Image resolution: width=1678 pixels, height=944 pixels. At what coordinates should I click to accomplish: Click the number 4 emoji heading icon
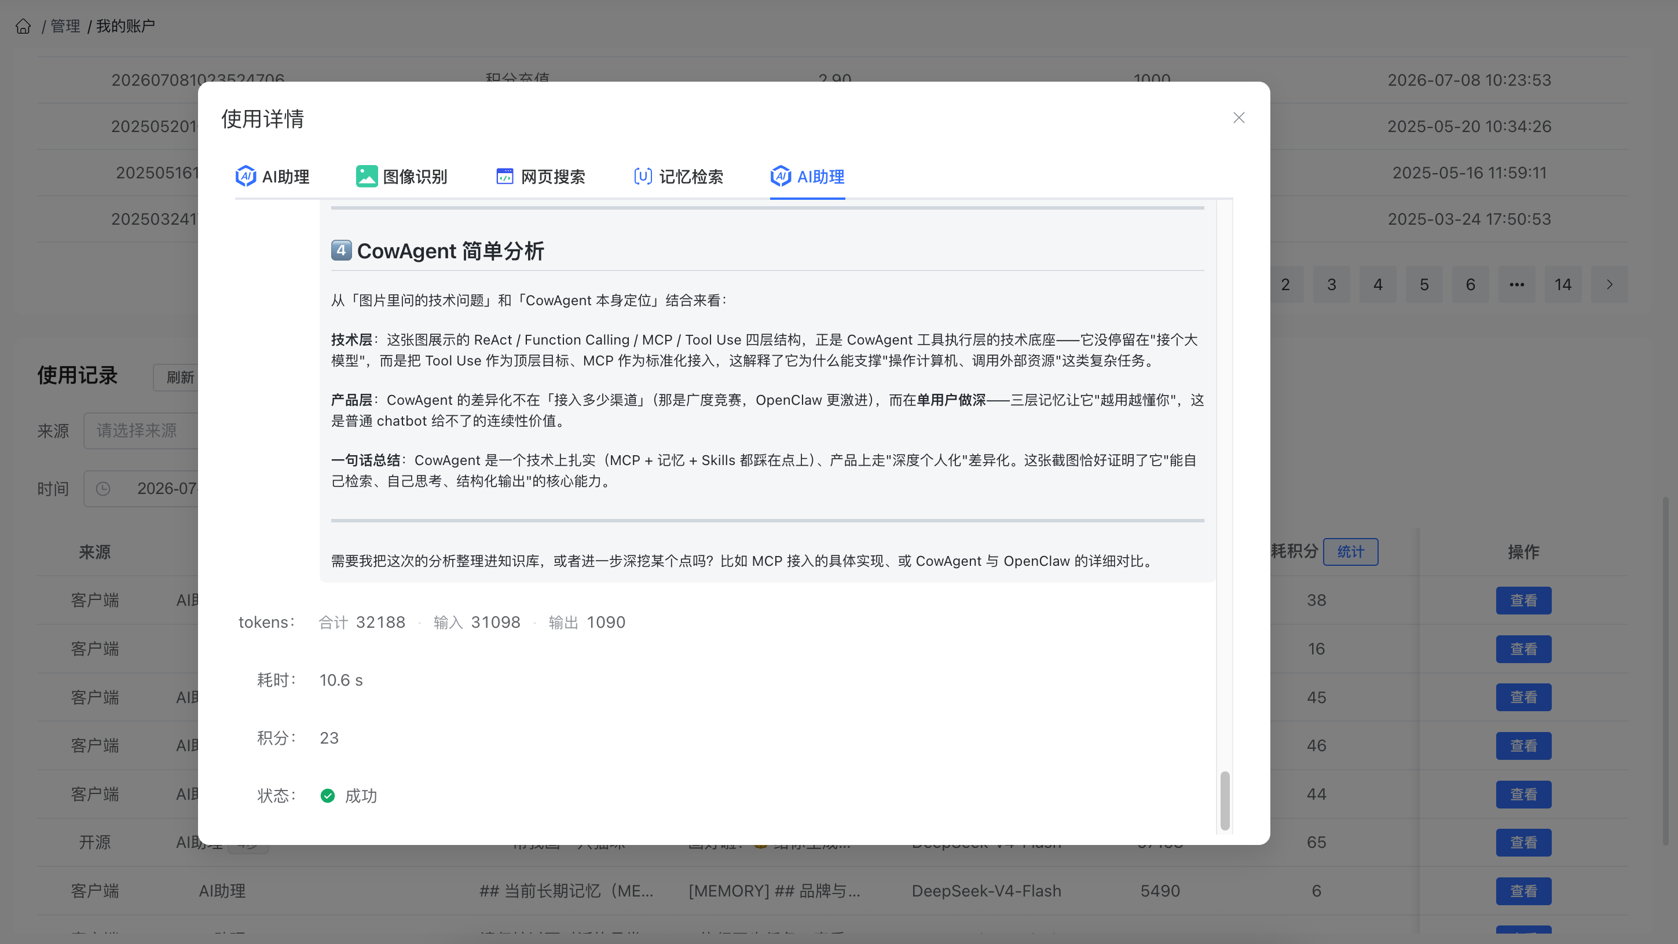pos(342,250)
